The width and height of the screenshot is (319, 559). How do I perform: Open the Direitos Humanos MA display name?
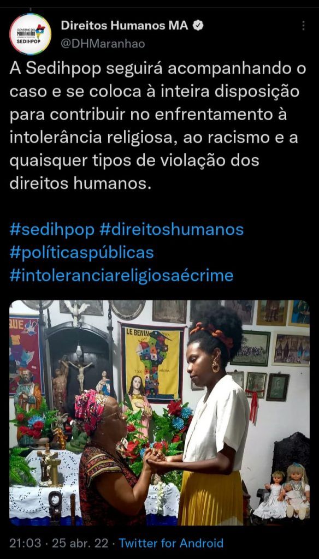click(x=125, y=25)
